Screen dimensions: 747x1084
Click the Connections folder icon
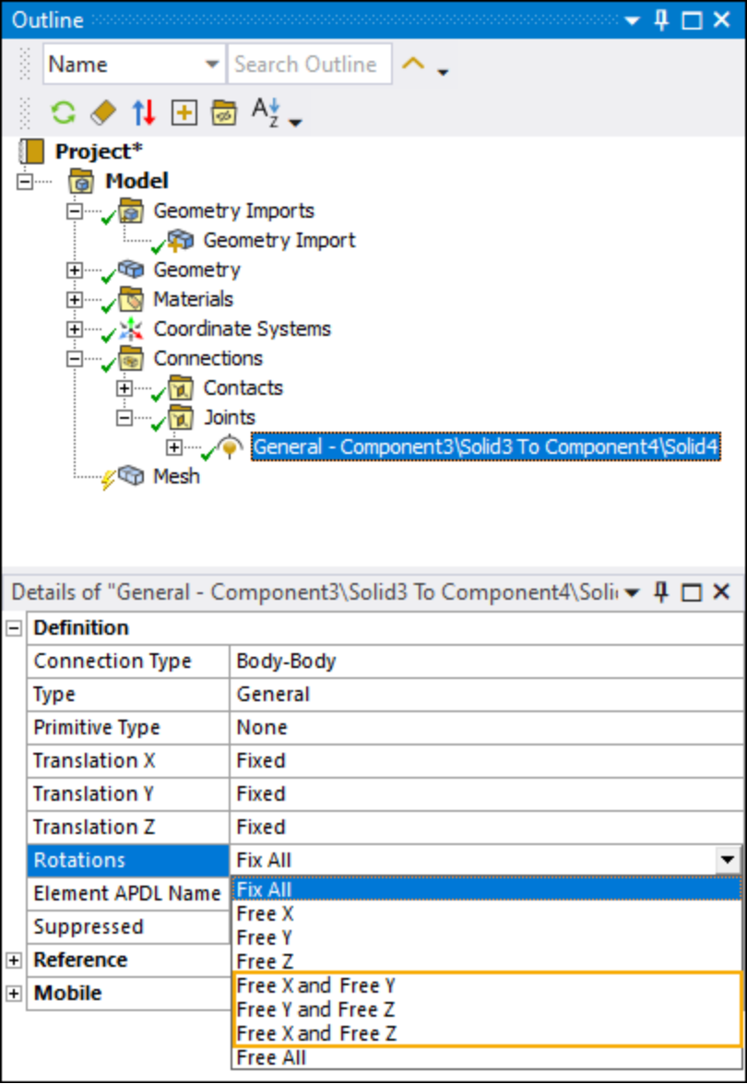coord(131,359)
